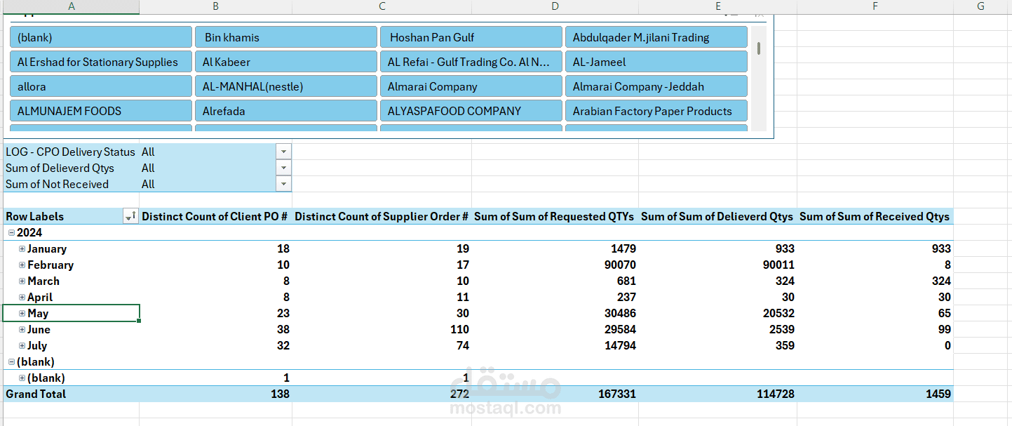Click June supplier order count 110

[x=459, y=330]
